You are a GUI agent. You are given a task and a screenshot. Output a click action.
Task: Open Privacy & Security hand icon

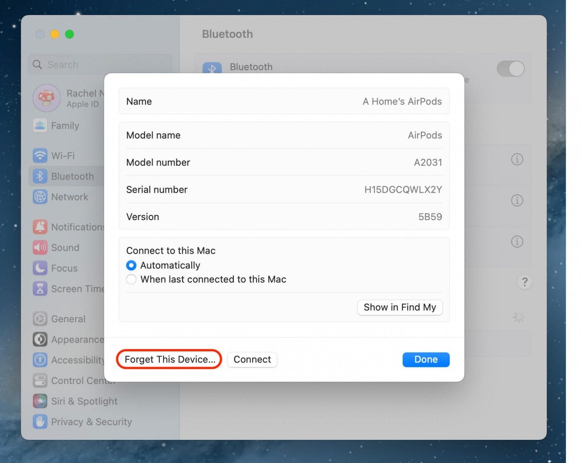click(x=40, y=422)
